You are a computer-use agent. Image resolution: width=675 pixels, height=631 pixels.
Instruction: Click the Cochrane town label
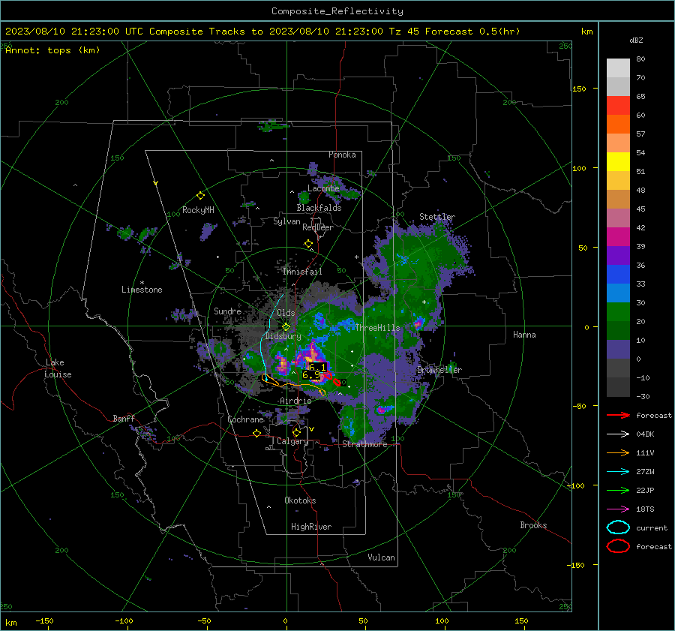tap(245, 419)
